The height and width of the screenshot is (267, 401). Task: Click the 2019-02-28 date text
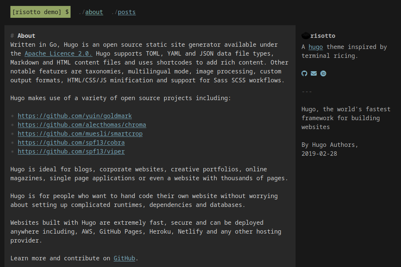(x=319, y=154)
